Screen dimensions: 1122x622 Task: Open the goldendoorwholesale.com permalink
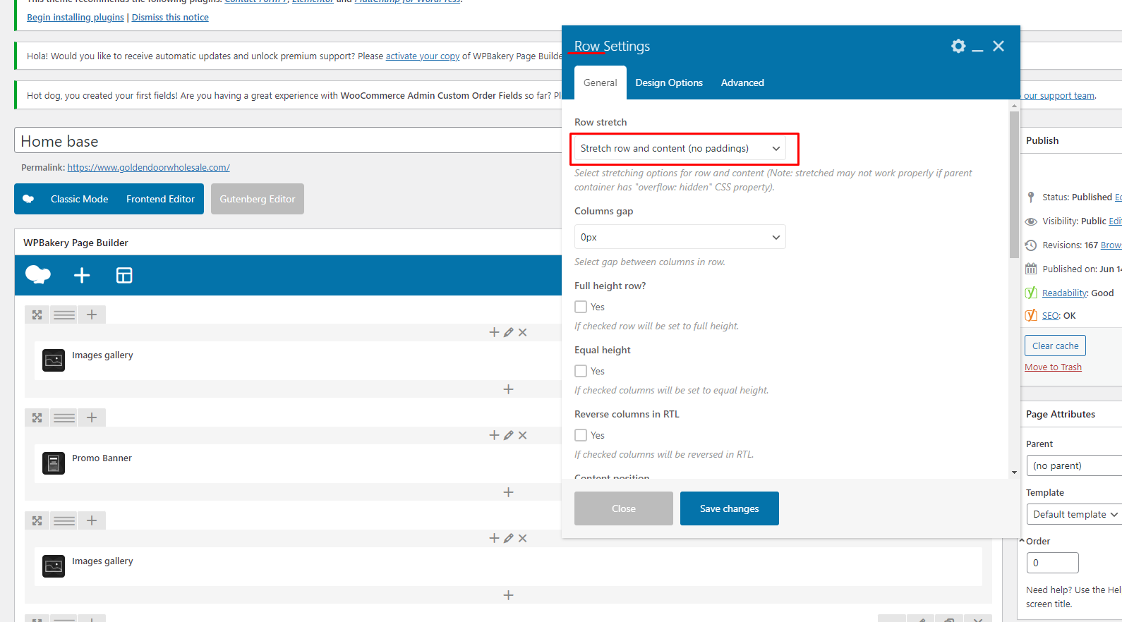[148, 167]
